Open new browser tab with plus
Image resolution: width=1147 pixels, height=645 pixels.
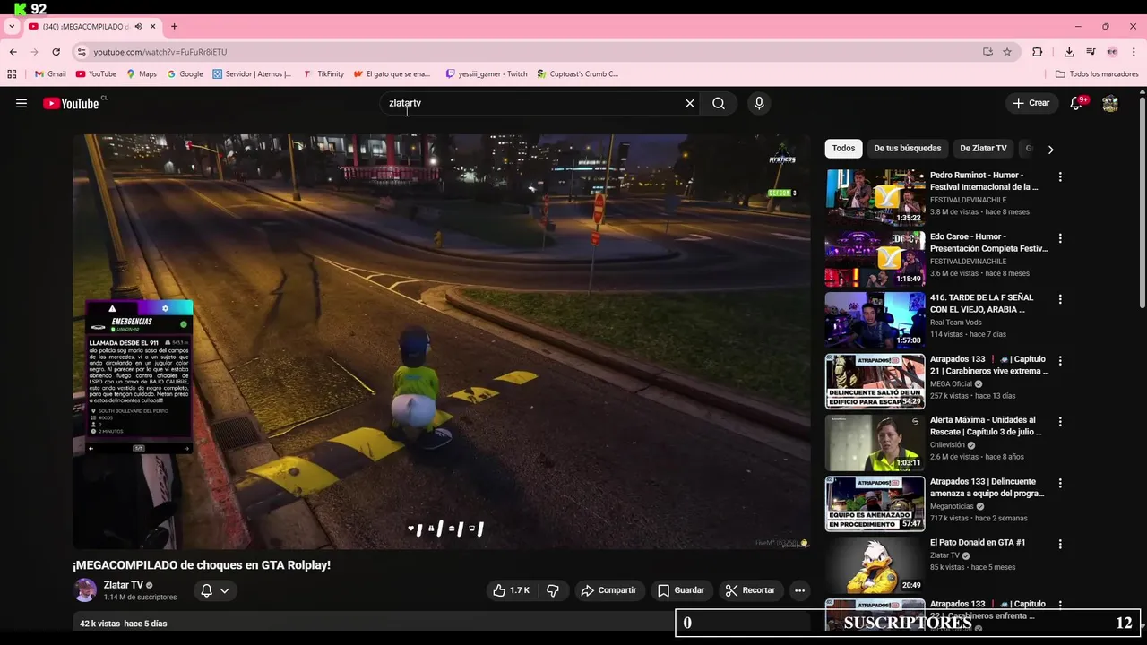(174, 26)
